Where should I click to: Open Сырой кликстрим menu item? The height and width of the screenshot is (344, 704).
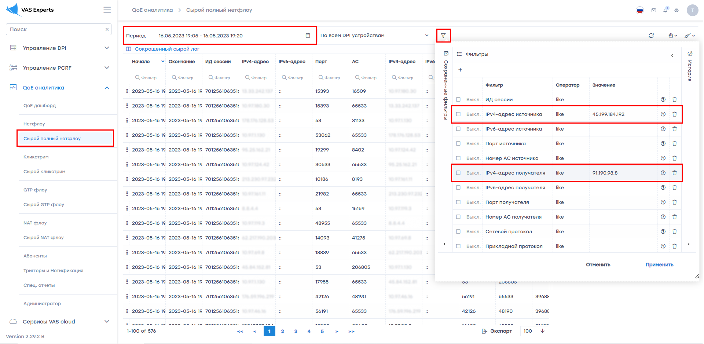44,172
